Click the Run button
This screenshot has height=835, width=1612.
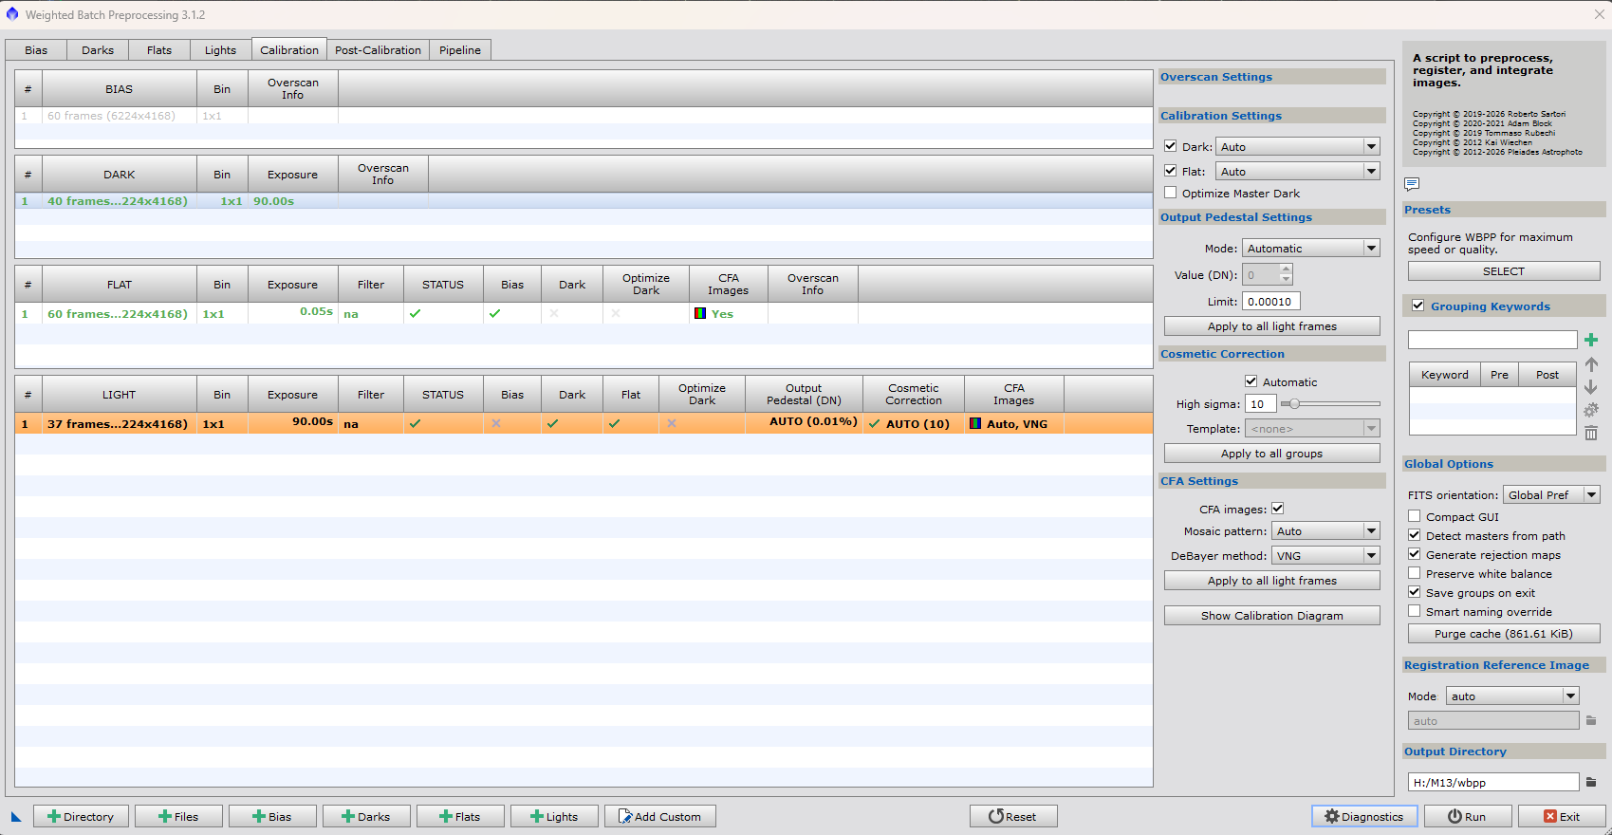pyautogui.click(x=1467, y=817)
